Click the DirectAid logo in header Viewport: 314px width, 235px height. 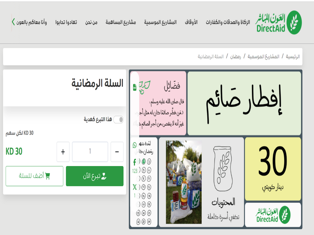(278, 22)
